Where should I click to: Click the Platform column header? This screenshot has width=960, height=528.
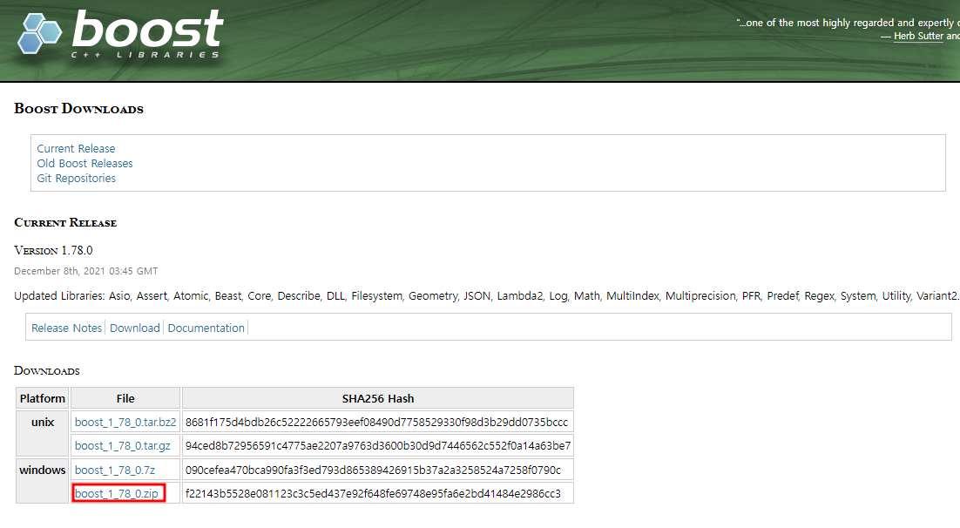click(x=42, y=398)
